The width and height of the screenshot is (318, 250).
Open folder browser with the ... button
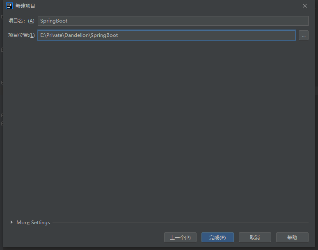pos(303,36)
